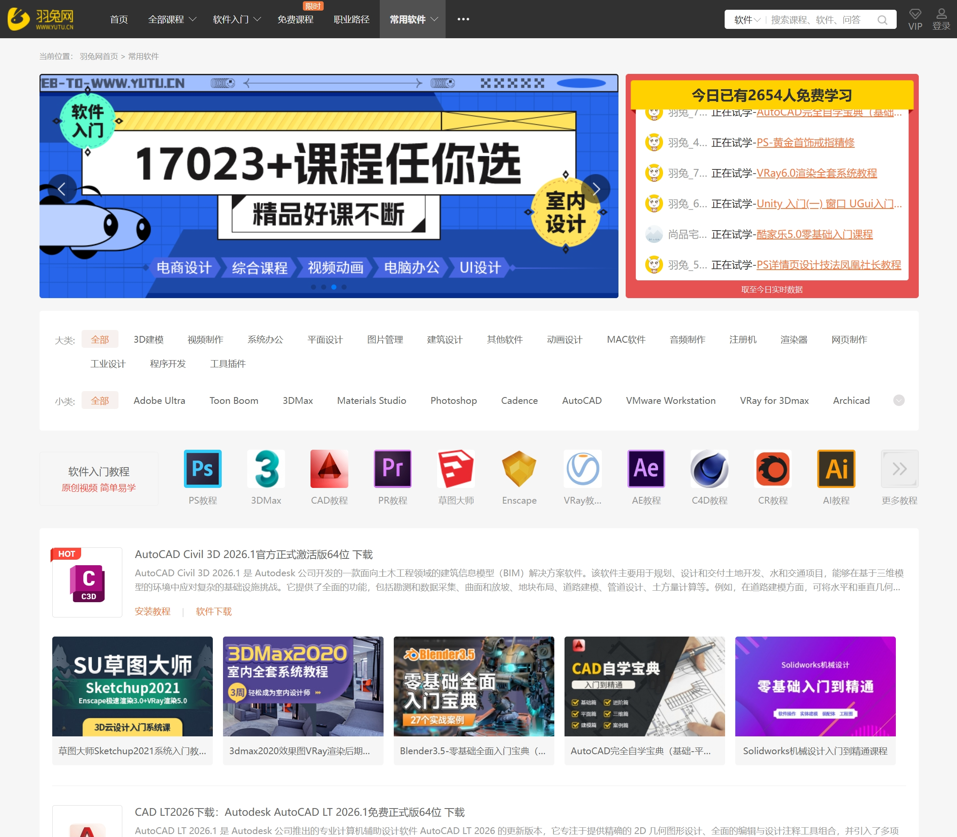Filter by 渲染器 category
The height and width of the screenshot is (837, 957).
click(793, 340)
